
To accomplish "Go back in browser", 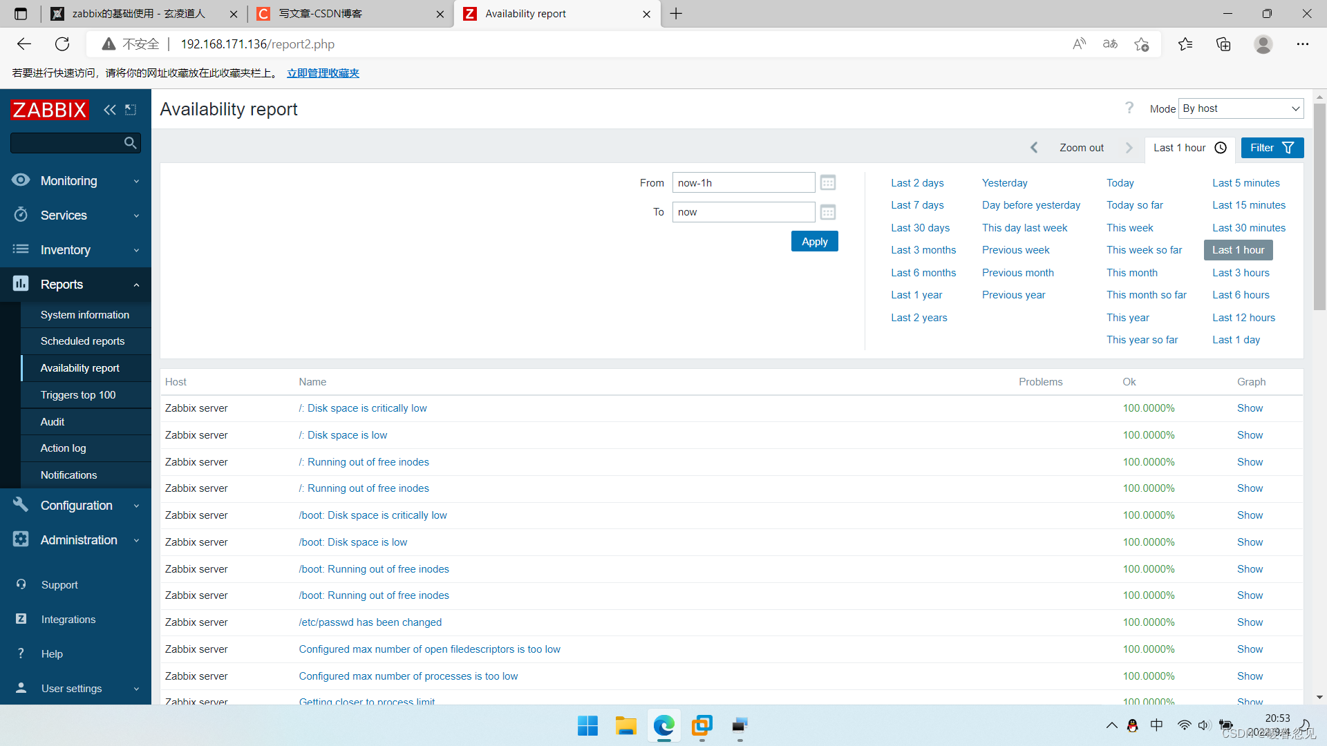I will pos(24,44).
